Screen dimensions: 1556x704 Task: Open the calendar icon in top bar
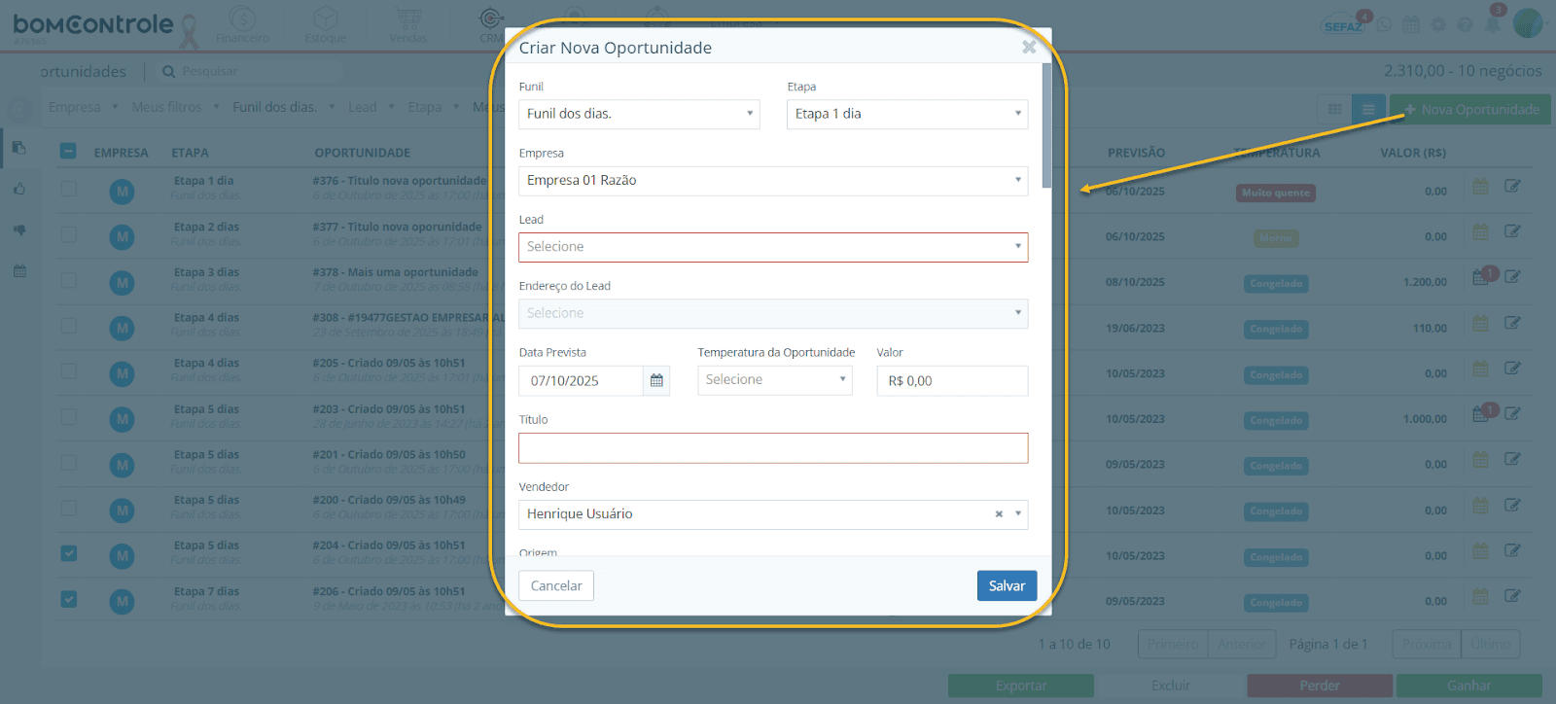(x=1411, y=25)
